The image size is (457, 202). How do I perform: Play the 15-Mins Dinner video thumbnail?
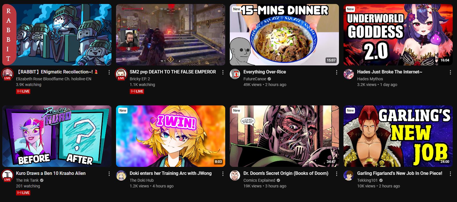pos(284,35)
